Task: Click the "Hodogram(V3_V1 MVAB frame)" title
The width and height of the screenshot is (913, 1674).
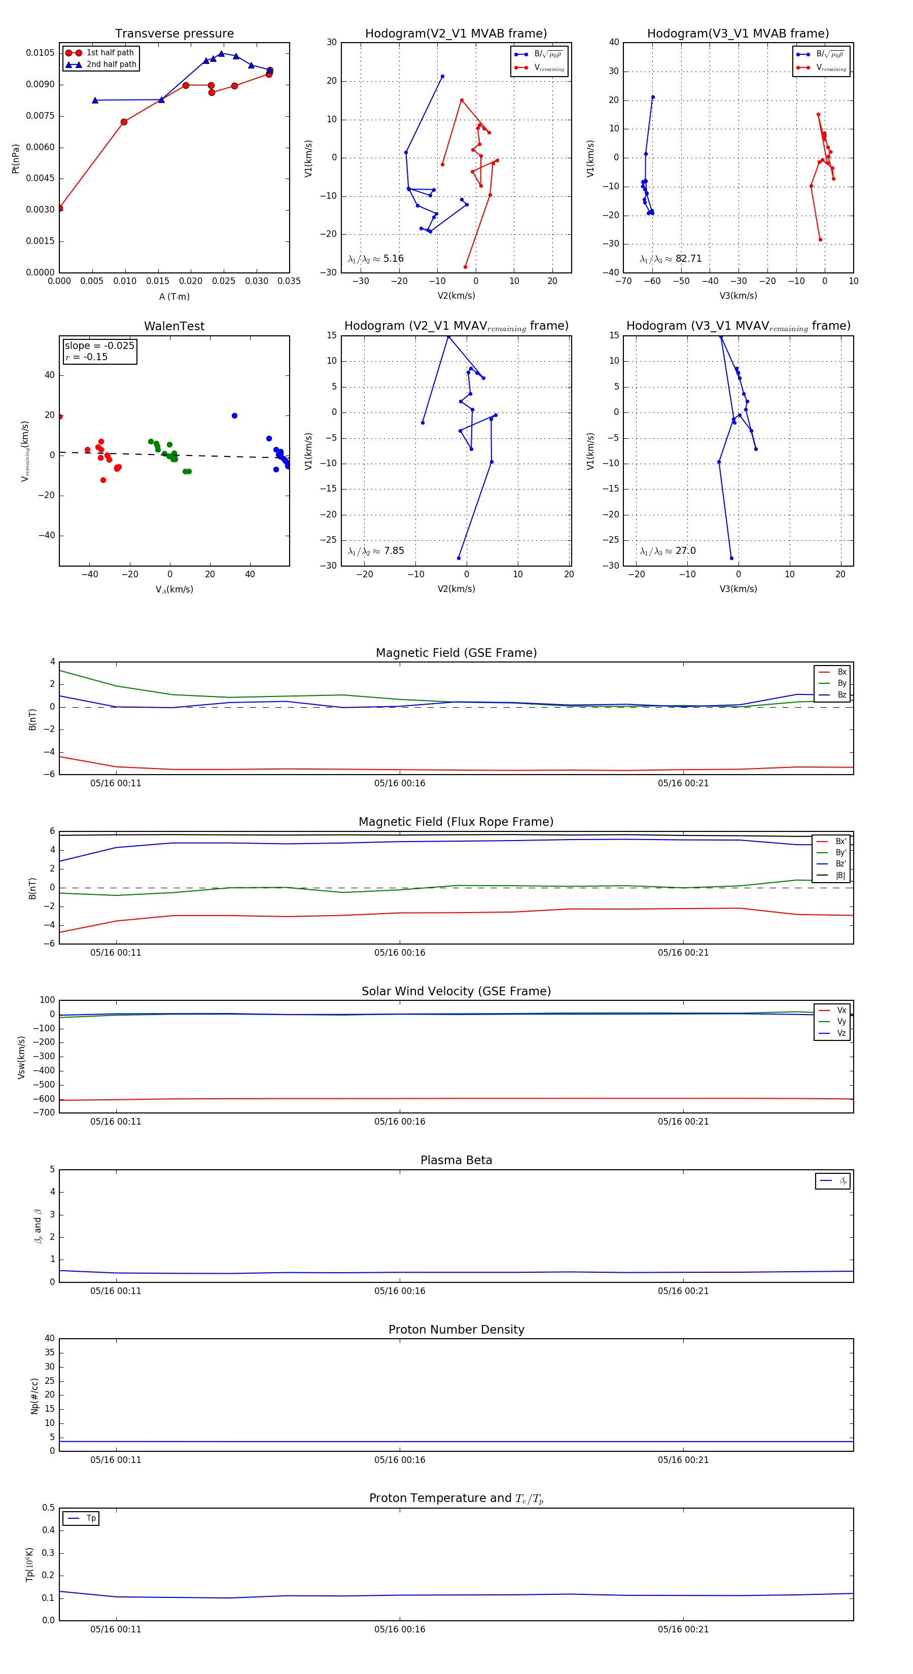Action: click(738, 34)
